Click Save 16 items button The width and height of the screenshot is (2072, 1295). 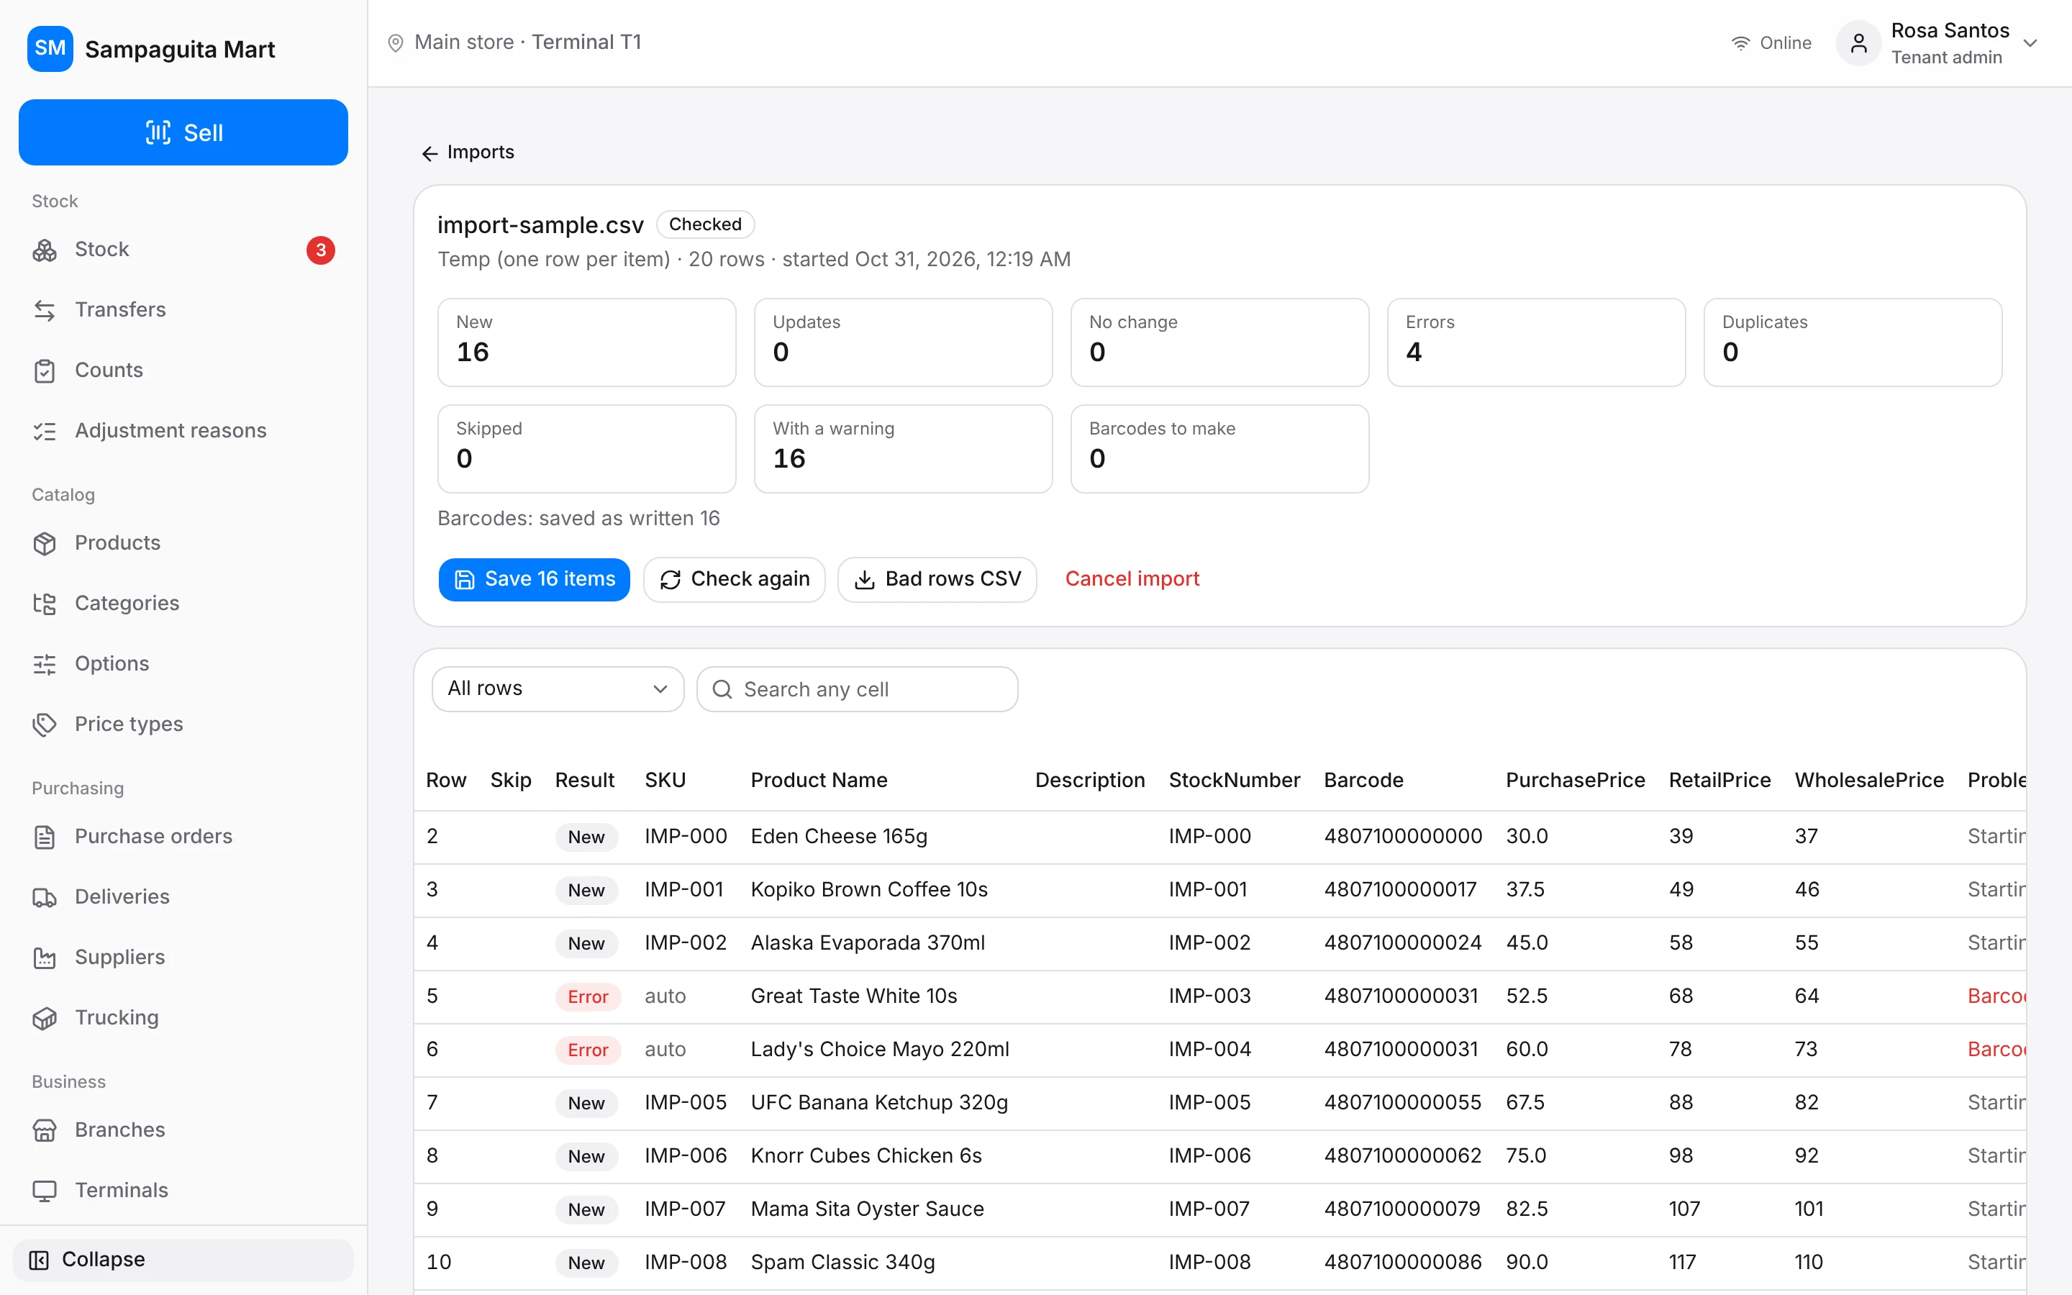click(x=535, y=580)
